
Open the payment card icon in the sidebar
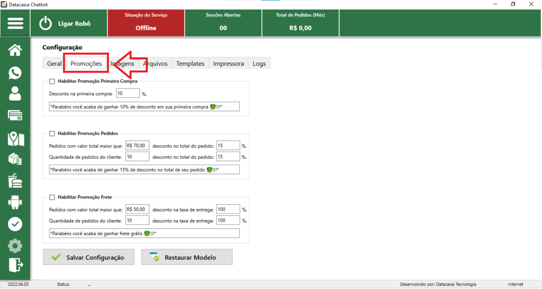15,115
